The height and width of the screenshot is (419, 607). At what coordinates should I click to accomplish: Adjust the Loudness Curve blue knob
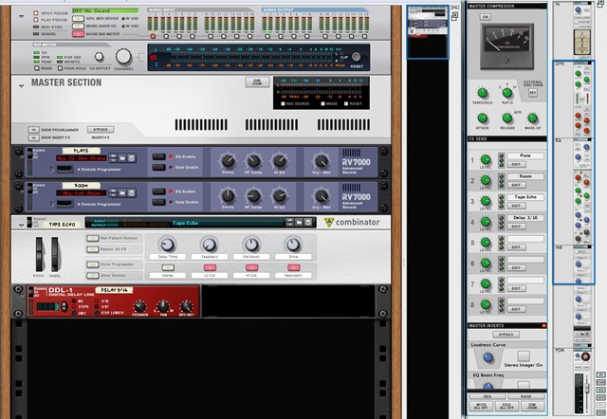tap(487, 356)
